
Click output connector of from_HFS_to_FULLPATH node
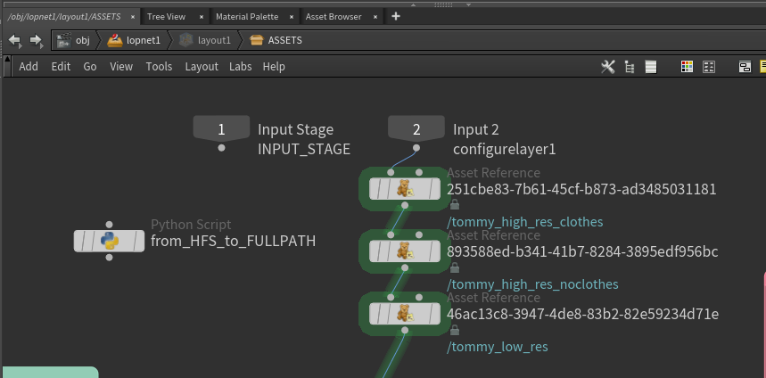(109, 257)
